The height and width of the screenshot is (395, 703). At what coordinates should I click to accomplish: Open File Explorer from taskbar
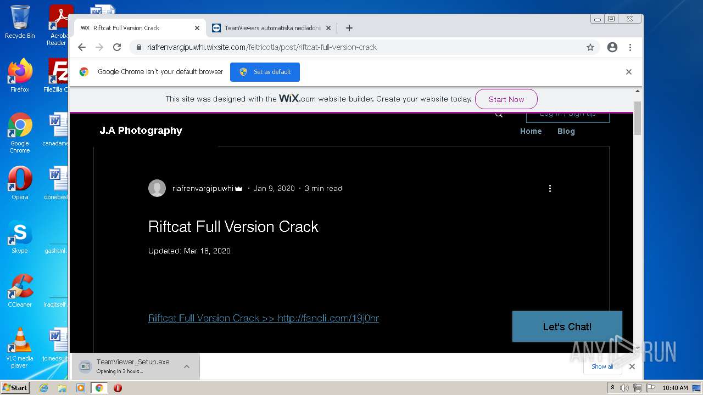tap(62, 388)
